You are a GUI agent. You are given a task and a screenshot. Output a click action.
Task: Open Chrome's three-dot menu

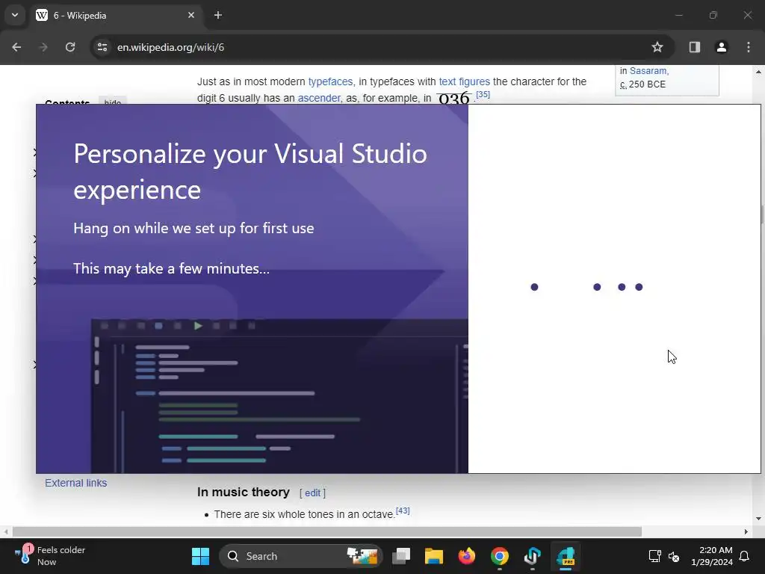pyautogui.click(x=749, y=47)
